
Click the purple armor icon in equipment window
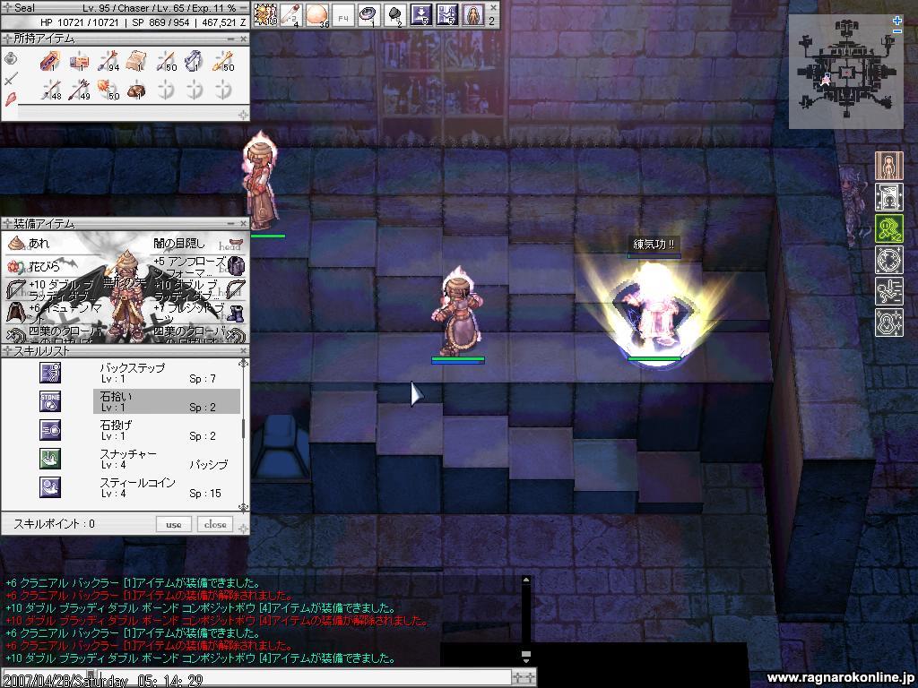[236, 266]
